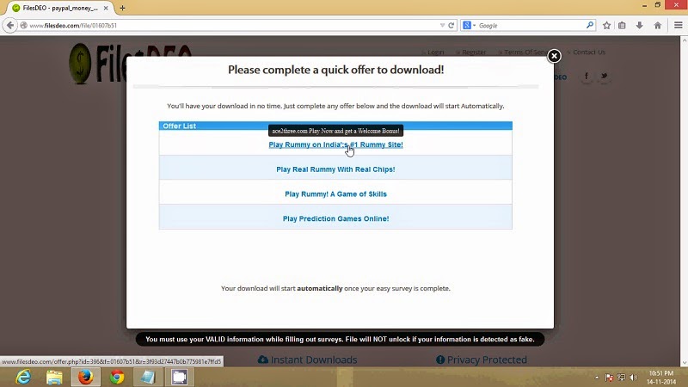Open the URL history dropdown arrow
The height and width of the screenshot is (387, 688).
442,26
